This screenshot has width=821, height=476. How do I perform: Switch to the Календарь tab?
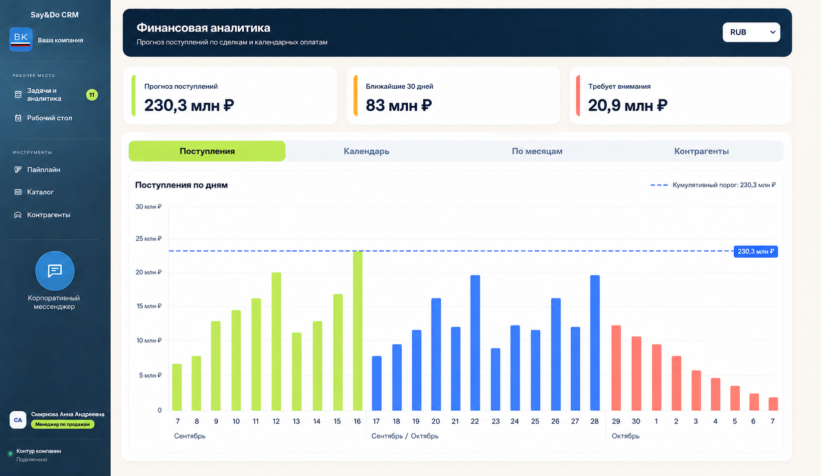pos(366,151)
